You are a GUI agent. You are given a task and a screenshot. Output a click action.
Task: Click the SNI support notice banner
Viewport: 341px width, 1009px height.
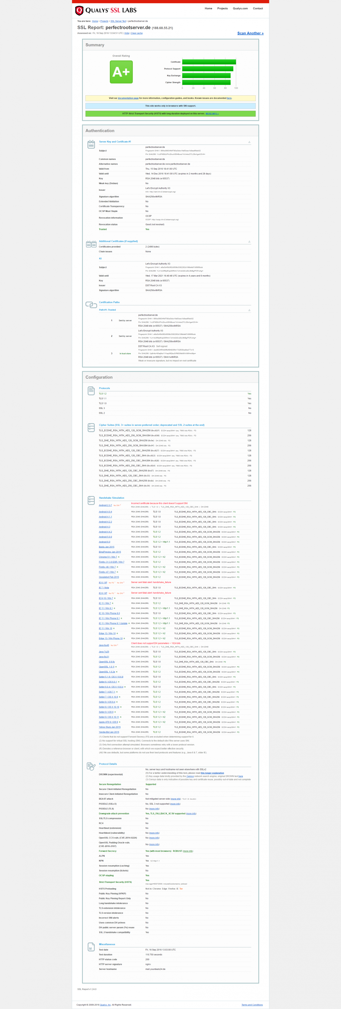pos(171,106)
